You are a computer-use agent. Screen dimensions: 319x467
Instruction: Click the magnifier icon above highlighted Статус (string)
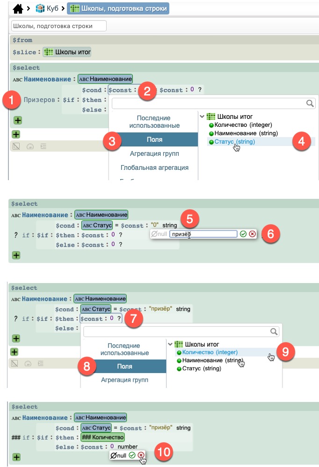click(310, 103)
